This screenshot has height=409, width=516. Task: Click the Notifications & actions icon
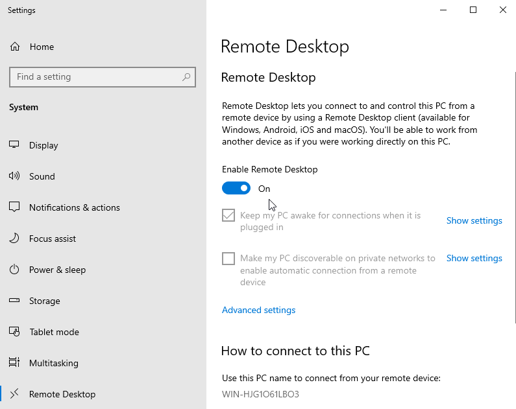(x=14, y=207)
